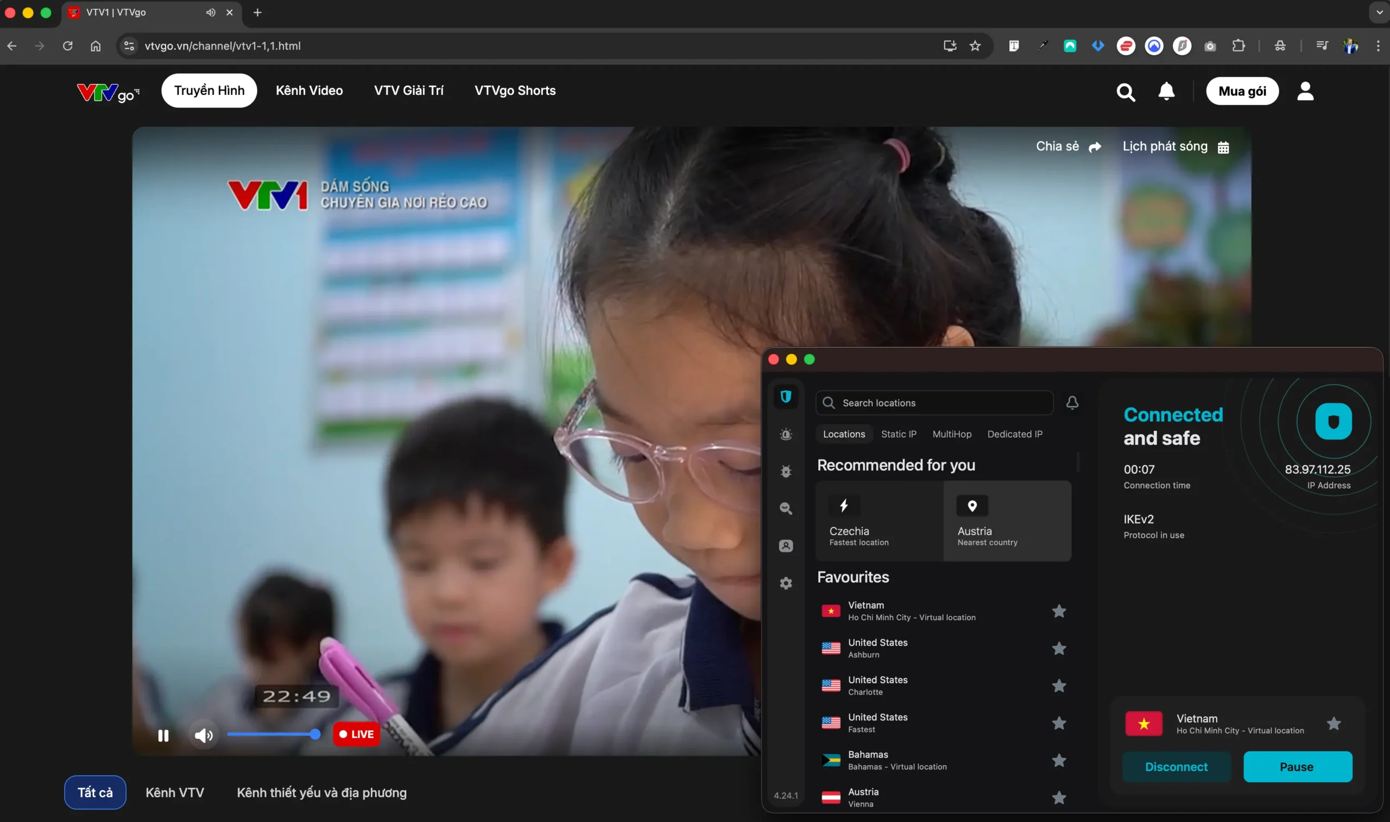Open notifications bell next to location search
1390x822 pixels.
tap(1072, 403)
